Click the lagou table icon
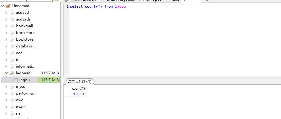 coord(15,80)
